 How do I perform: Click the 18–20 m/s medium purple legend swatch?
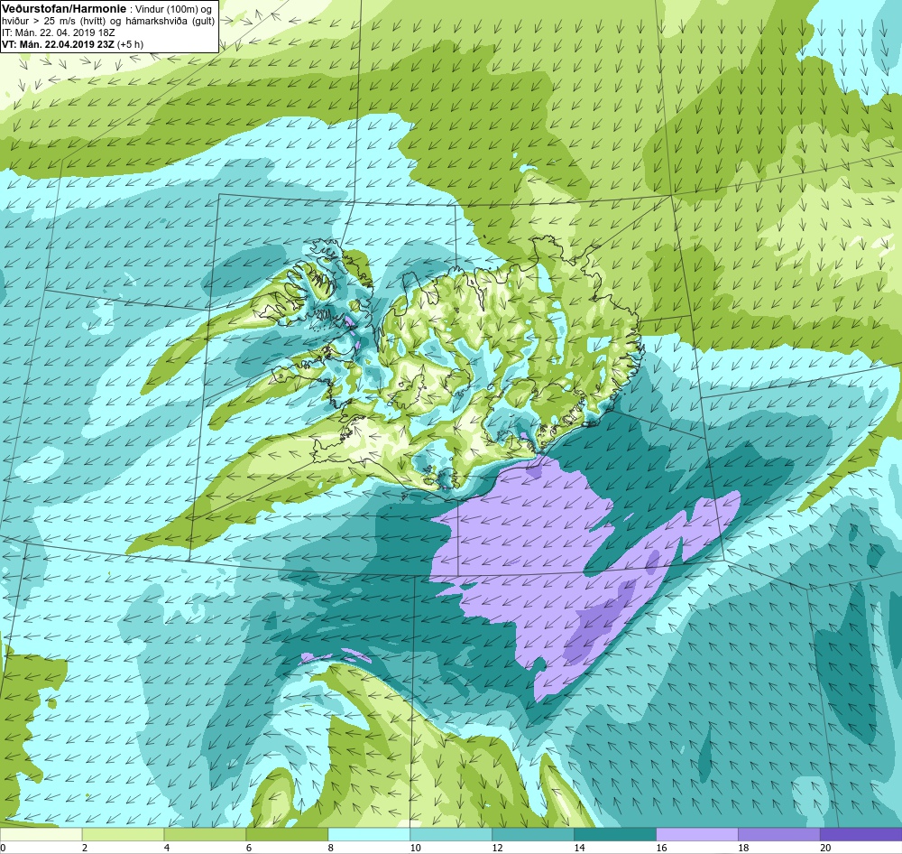coord(779,834)
